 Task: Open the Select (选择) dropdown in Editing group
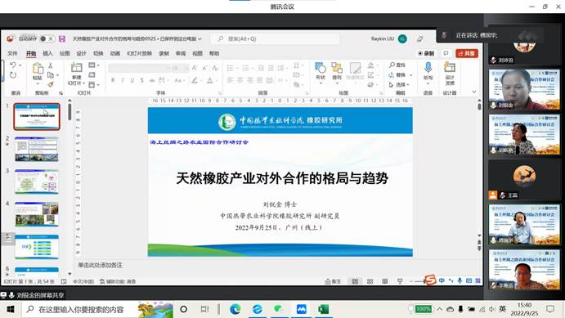pos(400,85)
